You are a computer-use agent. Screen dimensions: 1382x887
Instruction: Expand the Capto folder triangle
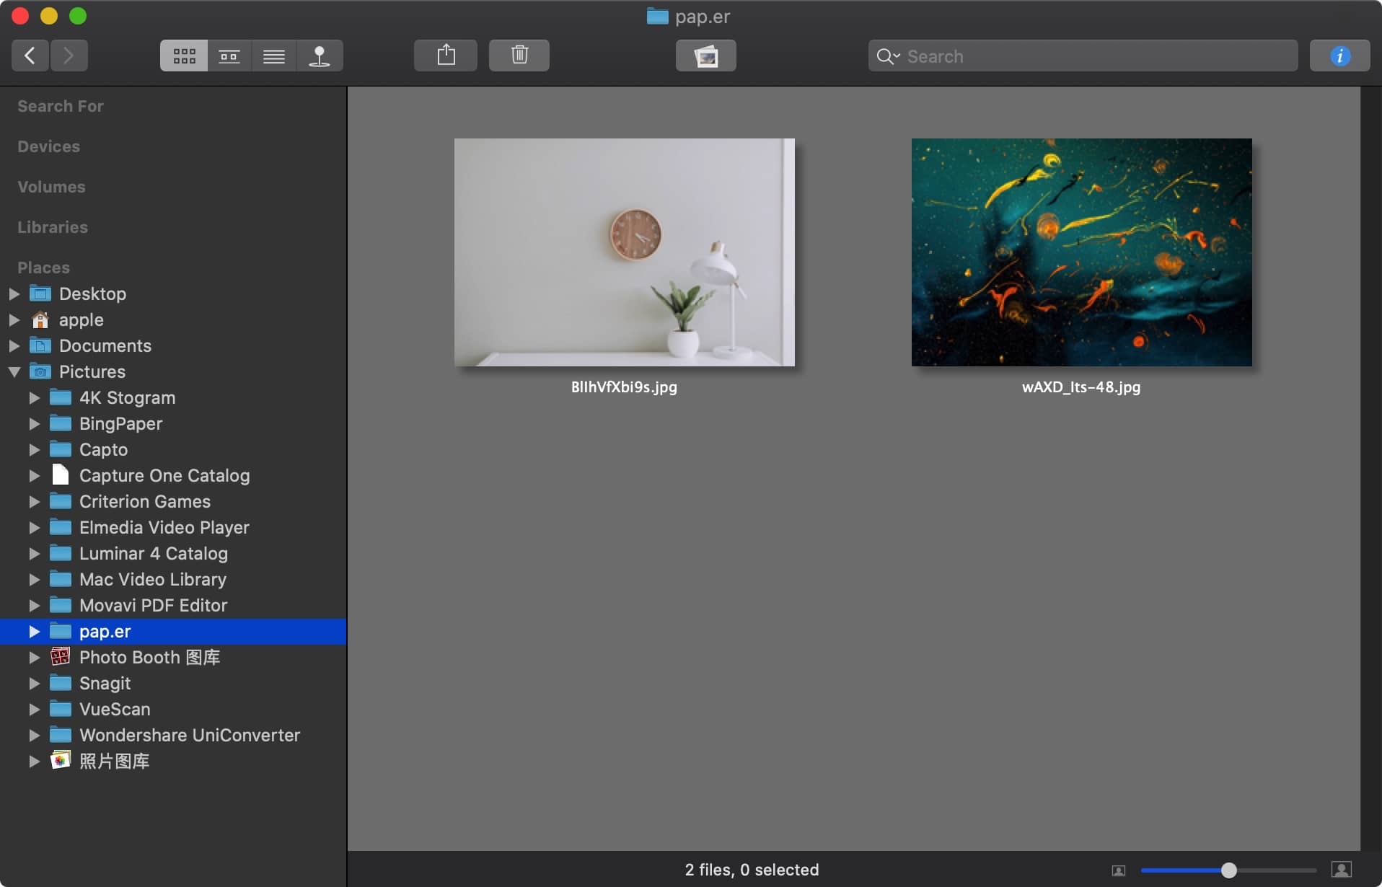pos(34,449)
